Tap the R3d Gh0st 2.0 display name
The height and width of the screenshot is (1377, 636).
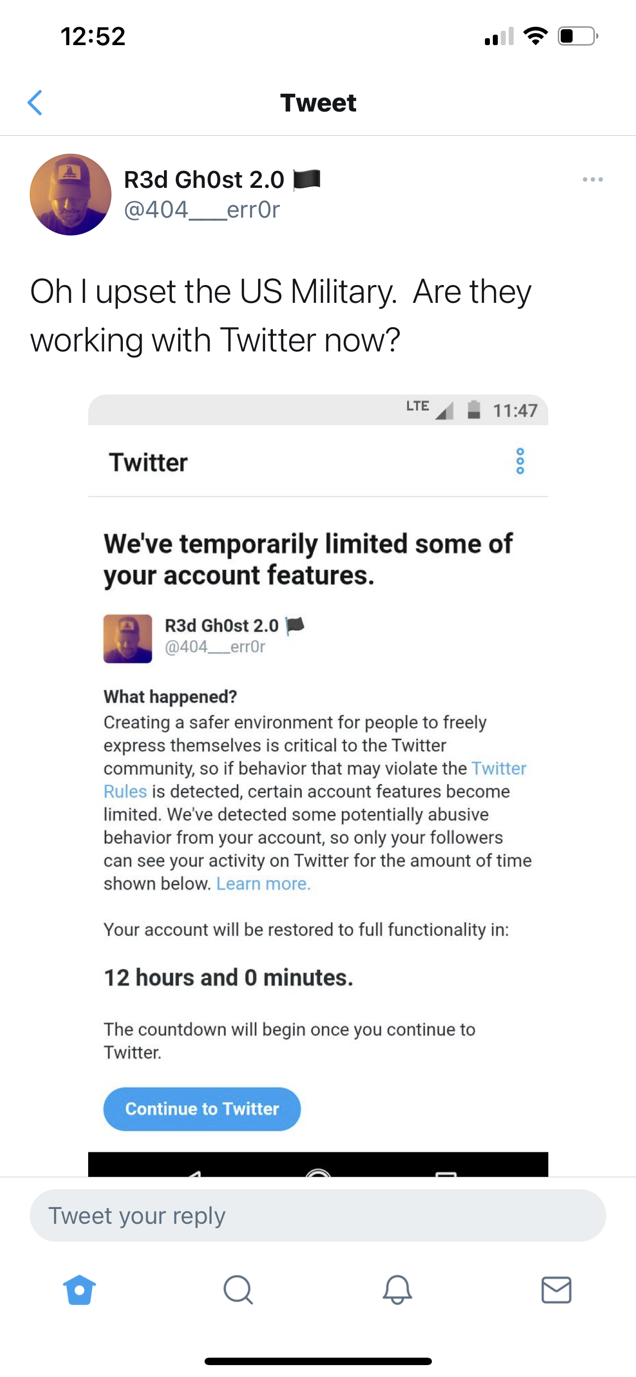(x=204, y=179)
